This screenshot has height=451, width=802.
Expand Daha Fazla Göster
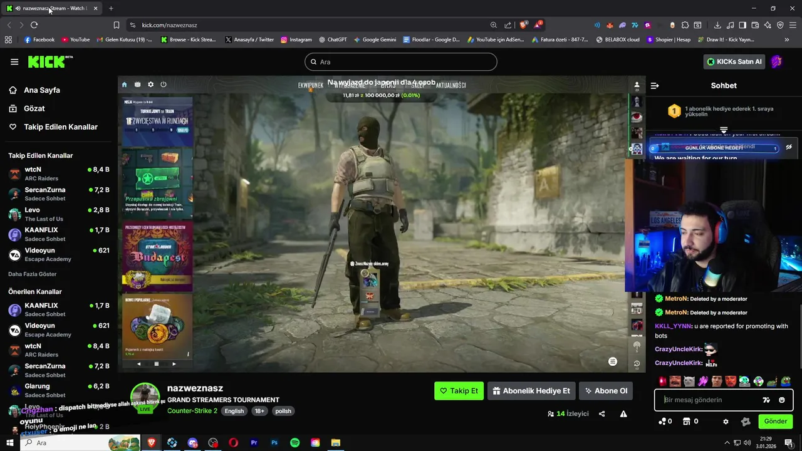pos(33,274)
